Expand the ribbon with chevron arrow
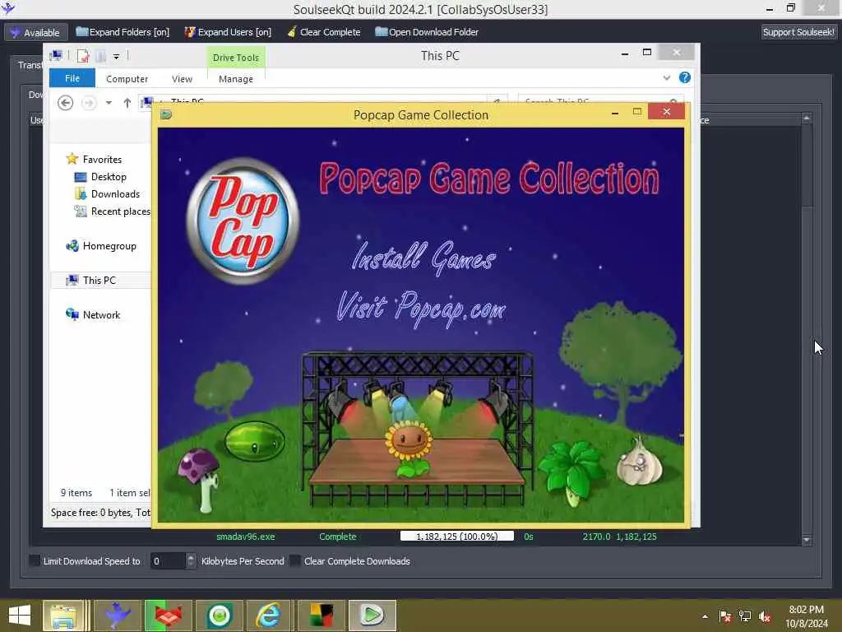The width and height of the screenshot is (842, 632). coord(666,78)
